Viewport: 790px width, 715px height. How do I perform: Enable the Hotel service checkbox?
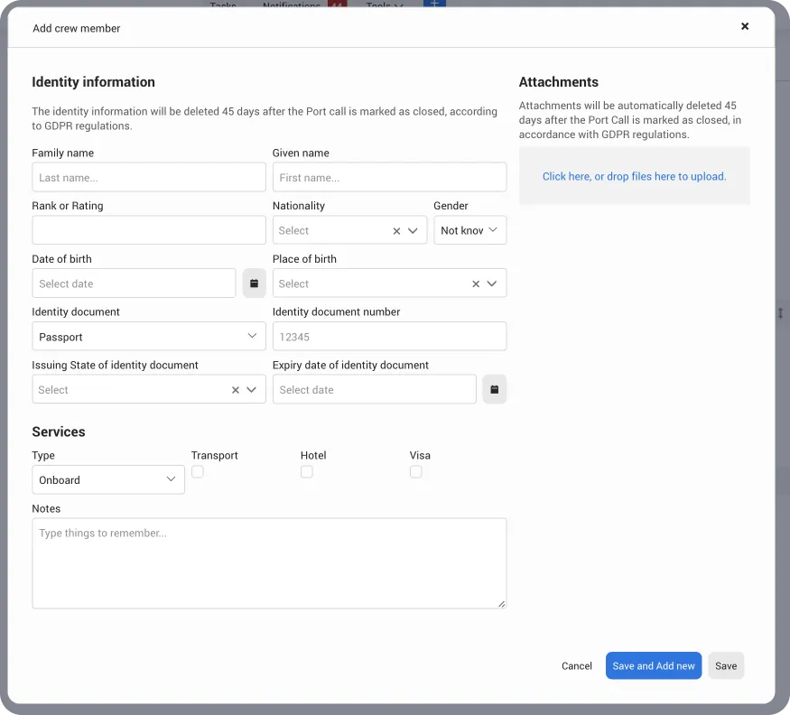pos(307,471)
